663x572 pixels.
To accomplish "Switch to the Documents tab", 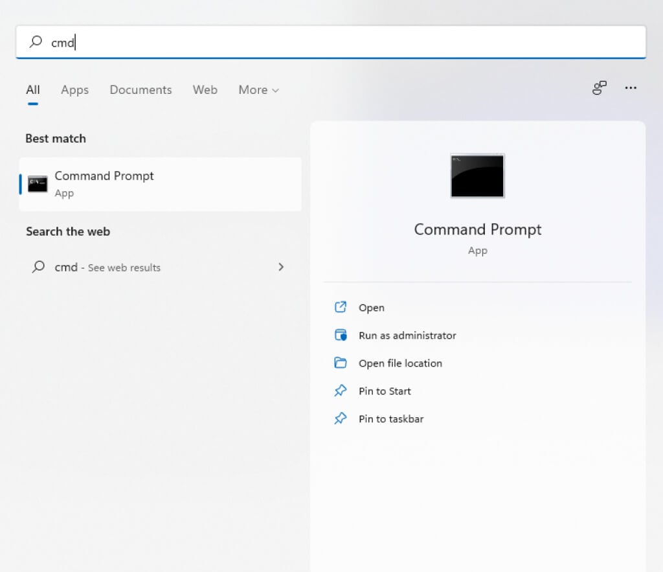I will pos(140,90).
